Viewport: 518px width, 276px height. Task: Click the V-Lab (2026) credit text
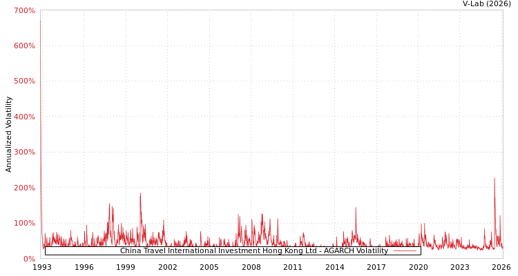pos(487,3)
